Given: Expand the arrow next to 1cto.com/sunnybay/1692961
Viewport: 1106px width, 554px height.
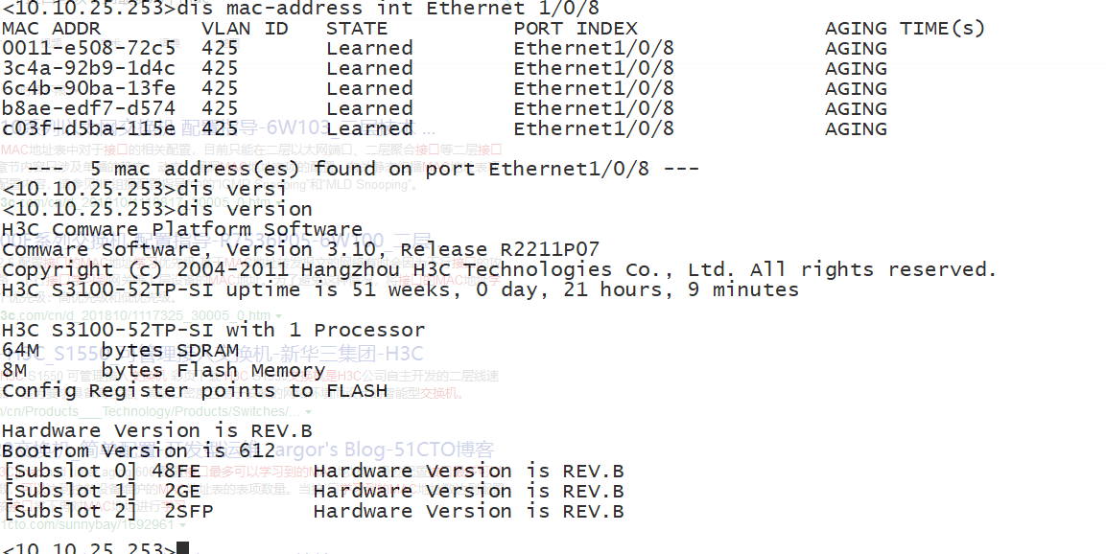Looking at the screenshot, I should point(183,524).
